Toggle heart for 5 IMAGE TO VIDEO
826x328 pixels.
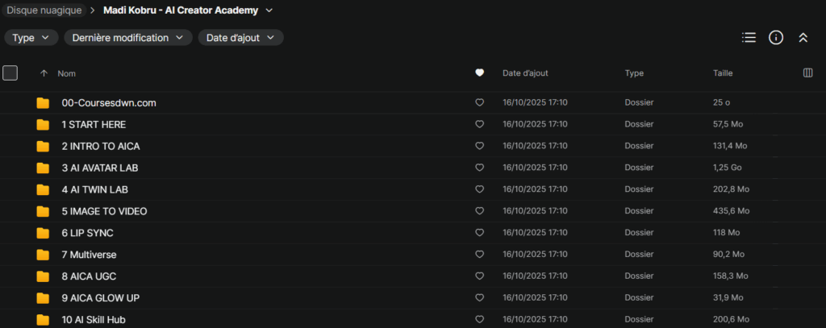coord(480,211)
